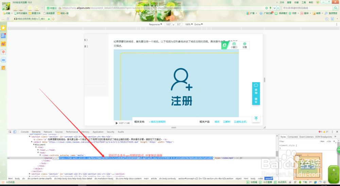Open the sidebar orange book icon
Screen dimensions: 340x186
(x=3, y=68)
